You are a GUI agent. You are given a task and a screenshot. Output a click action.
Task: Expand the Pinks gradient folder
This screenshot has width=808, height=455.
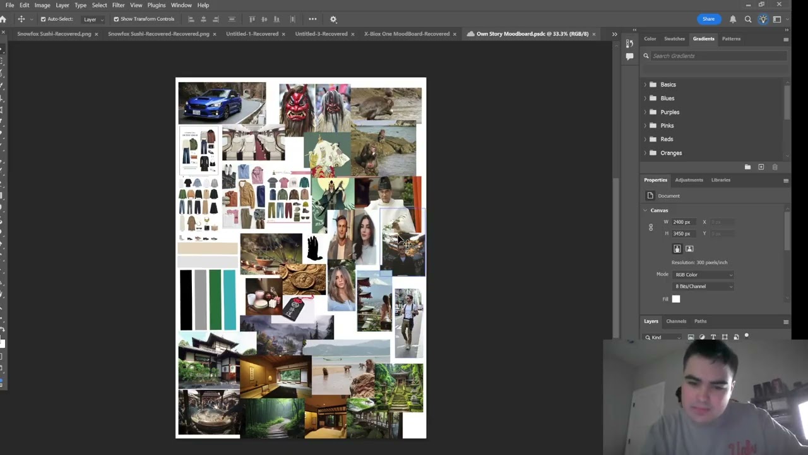645,126
